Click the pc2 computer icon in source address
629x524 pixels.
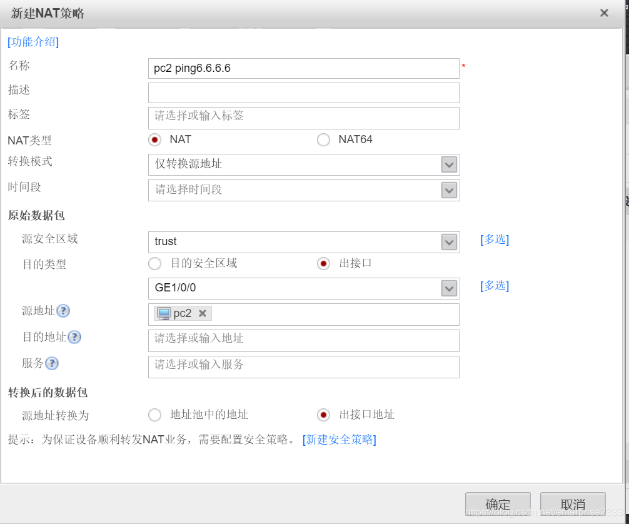pyautogui.click(x=163, y=313)
